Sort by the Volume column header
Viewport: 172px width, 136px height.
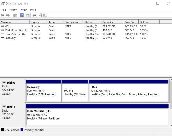[15, 22]
